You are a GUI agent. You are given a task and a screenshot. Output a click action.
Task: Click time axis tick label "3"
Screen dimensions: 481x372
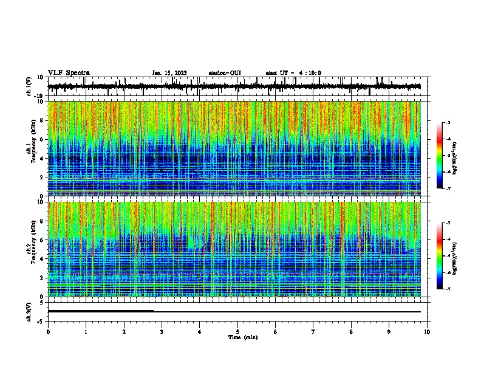(x=162, y=332)
